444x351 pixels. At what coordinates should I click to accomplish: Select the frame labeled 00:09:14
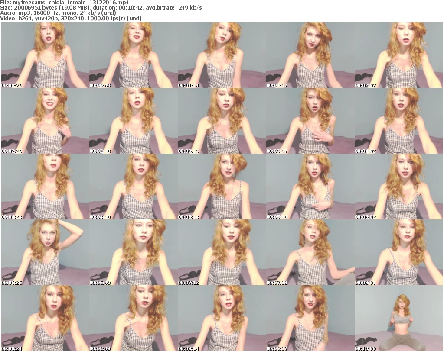tap(222, 318)
